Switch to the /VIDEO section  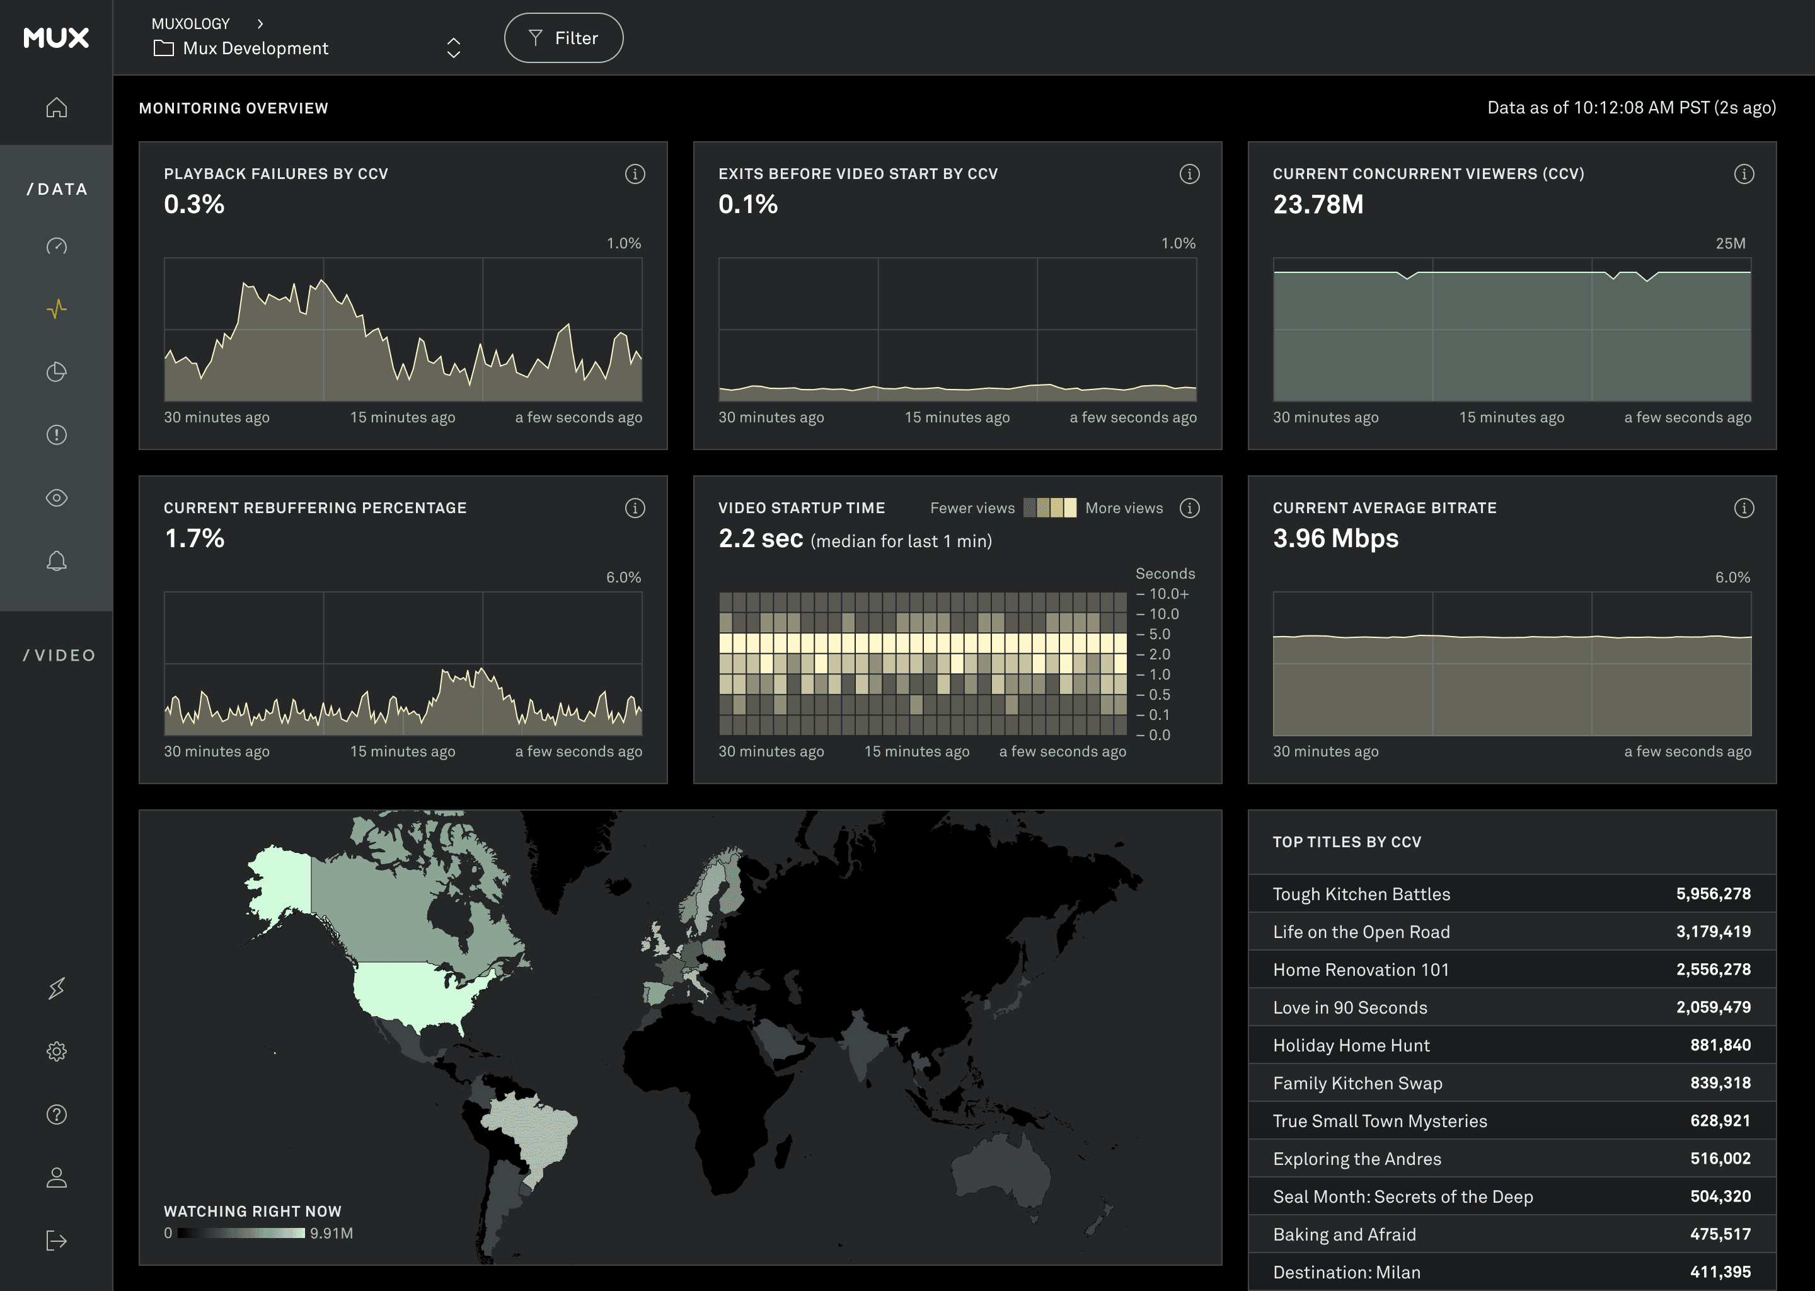coord(57,654)
